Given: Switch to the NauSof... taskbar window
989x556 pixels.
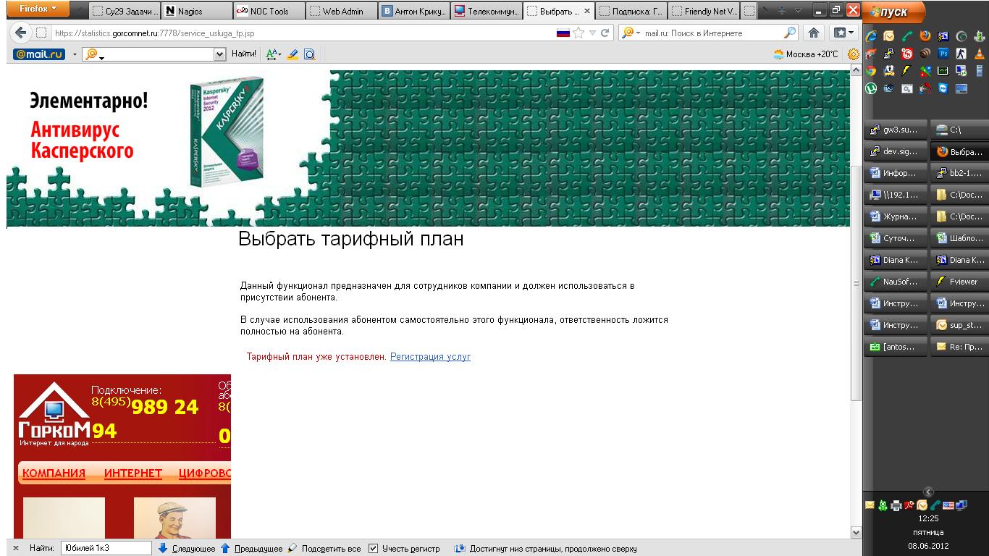Looking at the screenshot, I should pos(895,282).
